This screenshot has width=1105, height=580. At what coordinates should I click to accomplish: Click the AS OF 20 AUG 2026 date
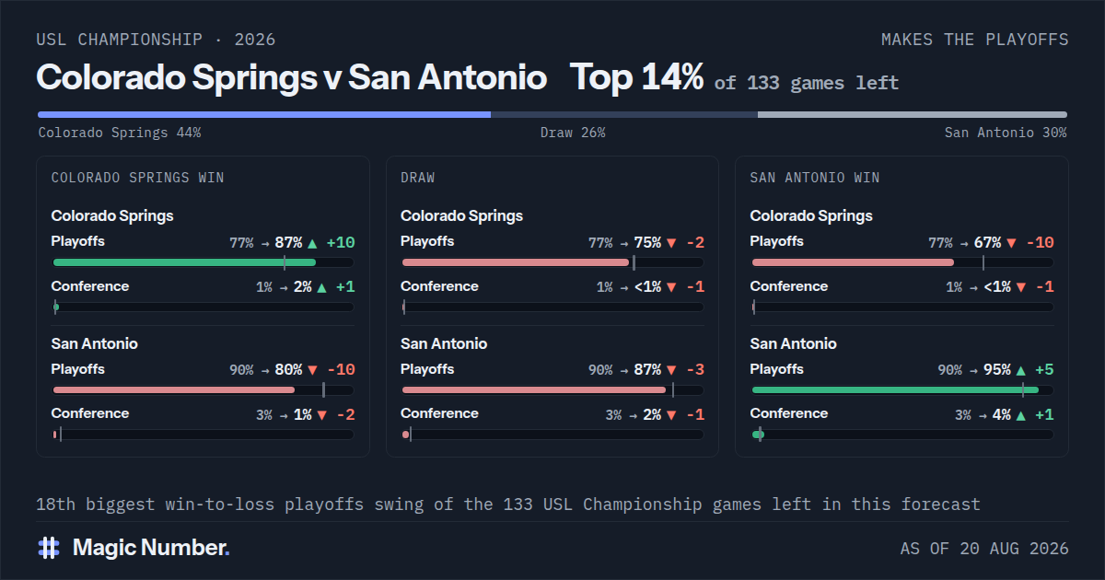(x=984, y=549)
